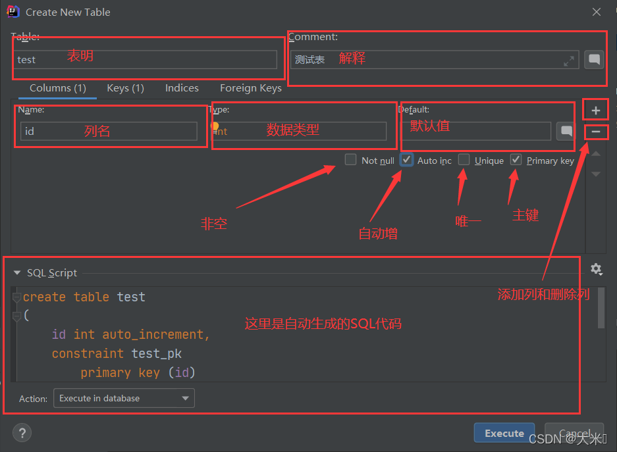Open help question mark button
Viewport: 617px width, 452px height.
[x=22, y=433]
